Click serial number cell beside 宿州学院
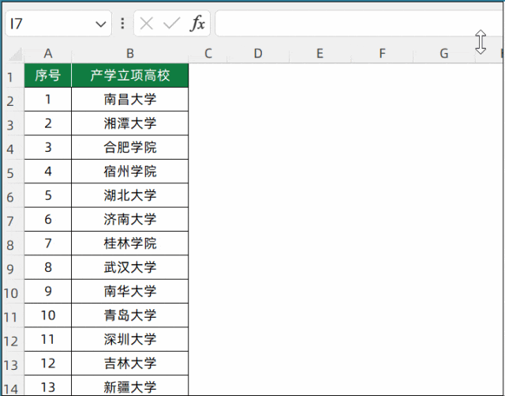 (48, 172)
